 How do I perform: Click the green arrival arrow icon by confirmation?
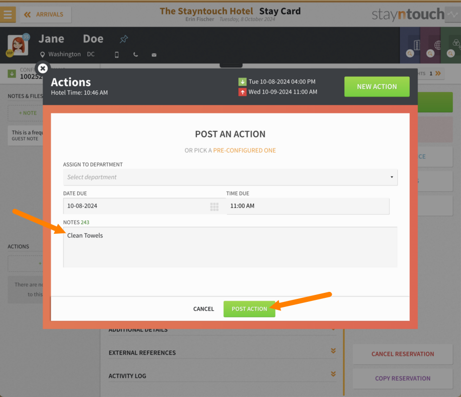pos(12,74)
